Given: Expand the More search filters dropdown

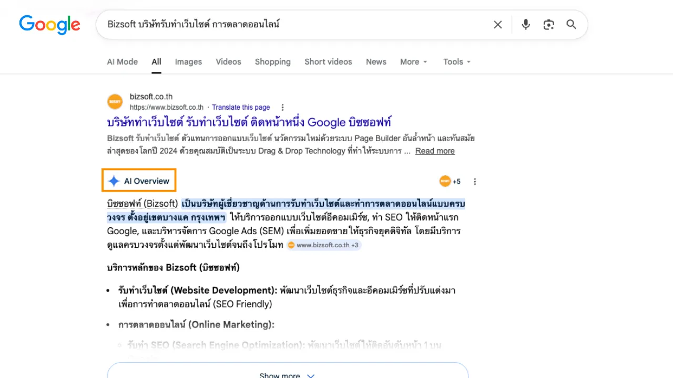Looking at the screenshot, I should (414, 62).
